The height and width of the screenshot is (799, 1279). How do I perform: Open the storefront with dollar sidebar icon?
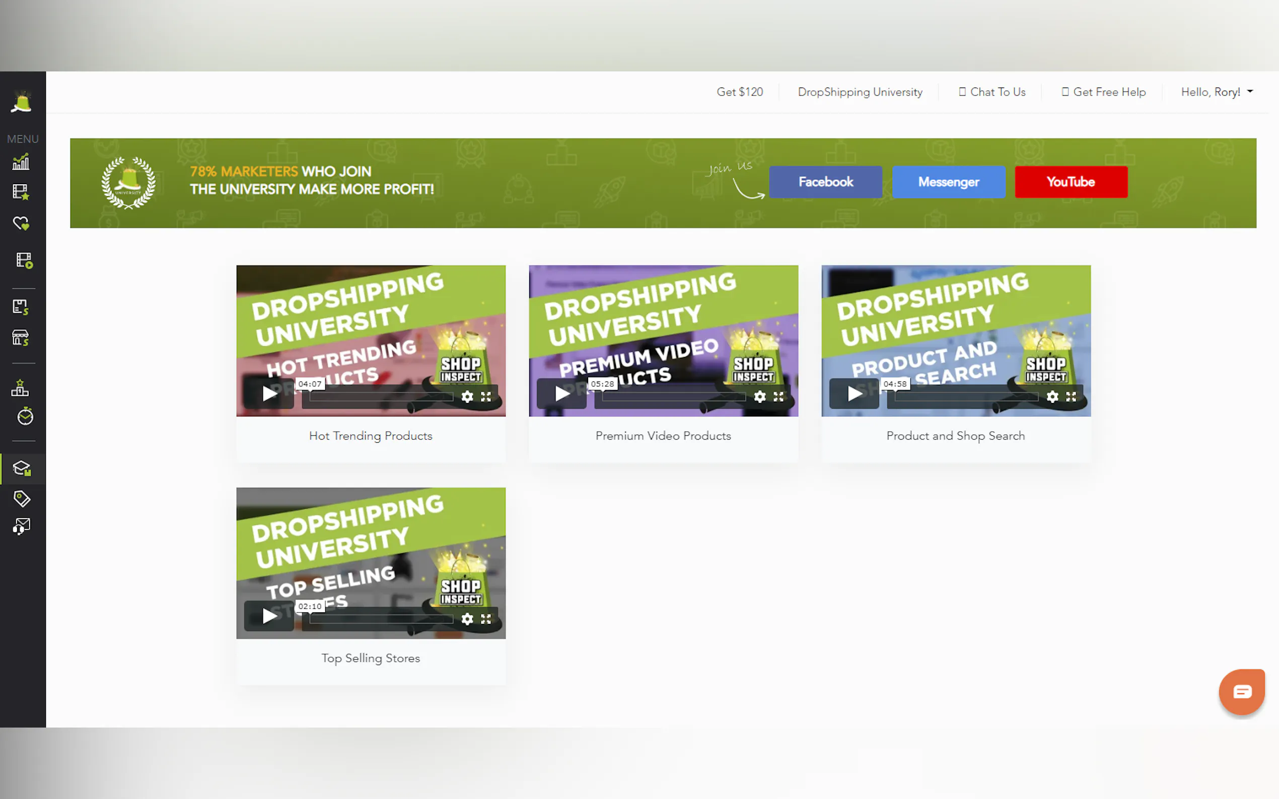(x=21, y=337)
